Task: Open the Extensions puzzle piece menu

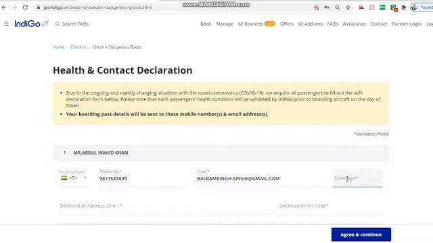Action: tap(404, 7)
